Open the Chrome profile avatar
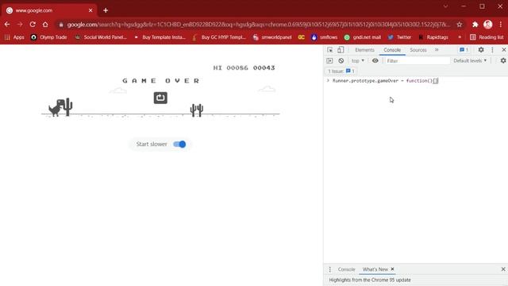Screen dimensions: 508x286 488,25
